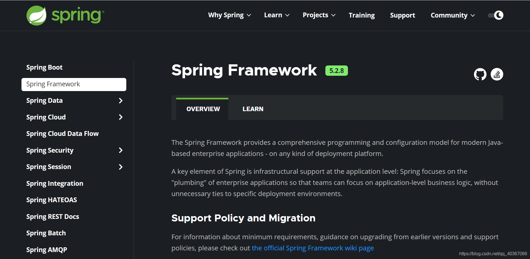Open Spring REST Docs link

53,217
